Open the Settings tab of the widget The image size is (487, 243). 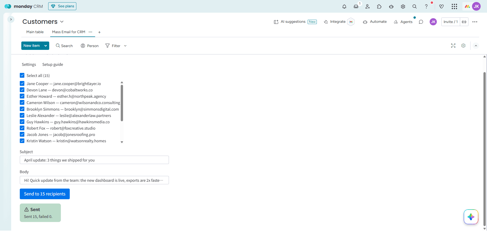click(x=29, y=65)
